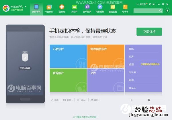Minimize the window

coord(159,4)
